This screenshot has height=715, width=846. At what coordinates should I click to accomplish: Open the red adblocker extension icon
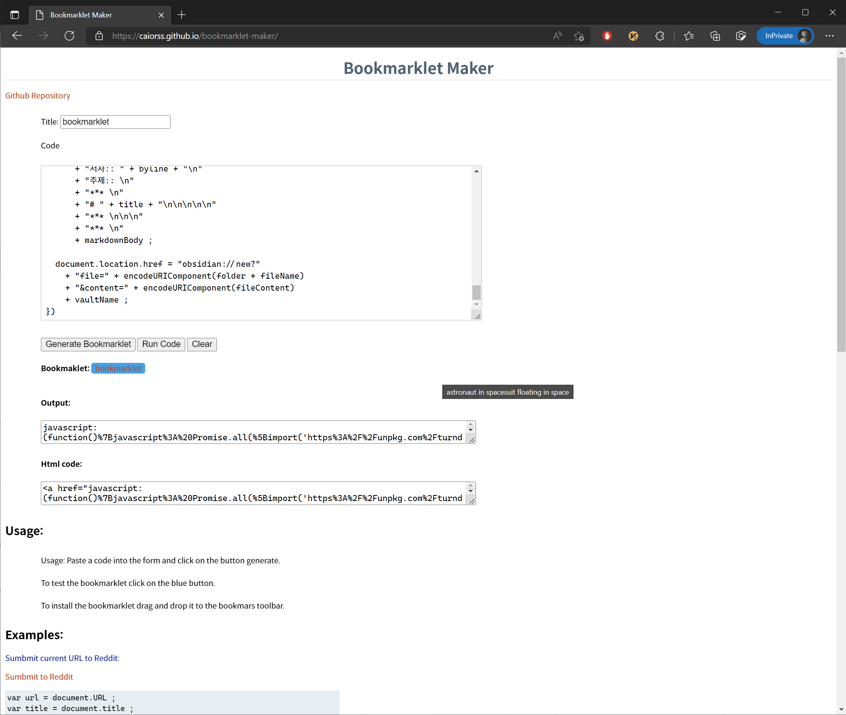coord(607,36)
